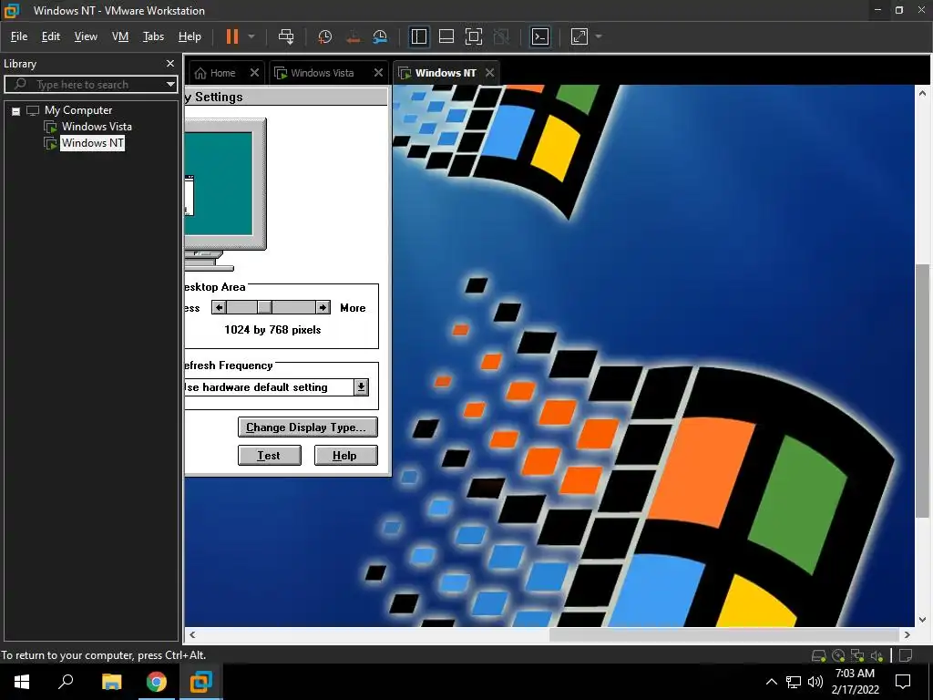The width and height of the screenshot is (933, 700).
Task: Open the Refresh Frequency dropdown arrow
Action: (361, 387)
